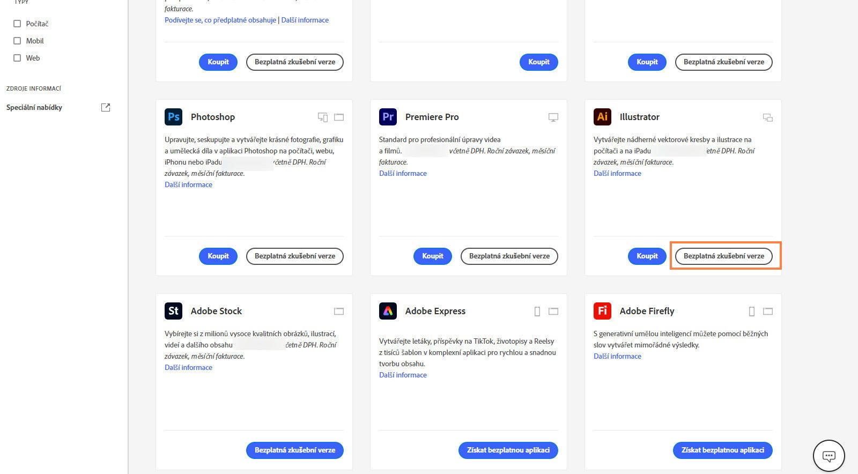The image size is (858, 474).
Task: Check the Web filter checkbox
Action: coord(17,58)
